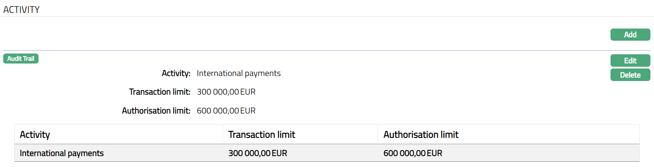
Task: Click the Authorisation limit column header
Action: [421, 135]
